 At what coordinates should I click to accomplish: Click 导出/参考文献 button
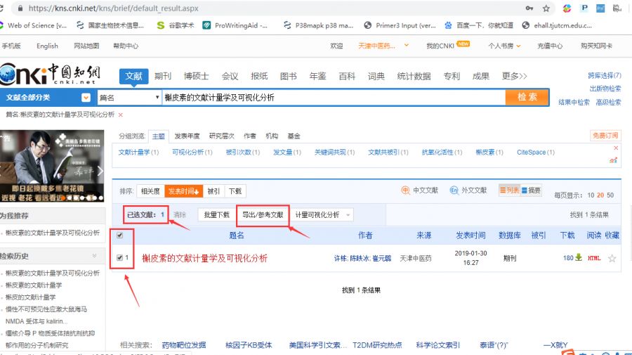coord(263,214)
